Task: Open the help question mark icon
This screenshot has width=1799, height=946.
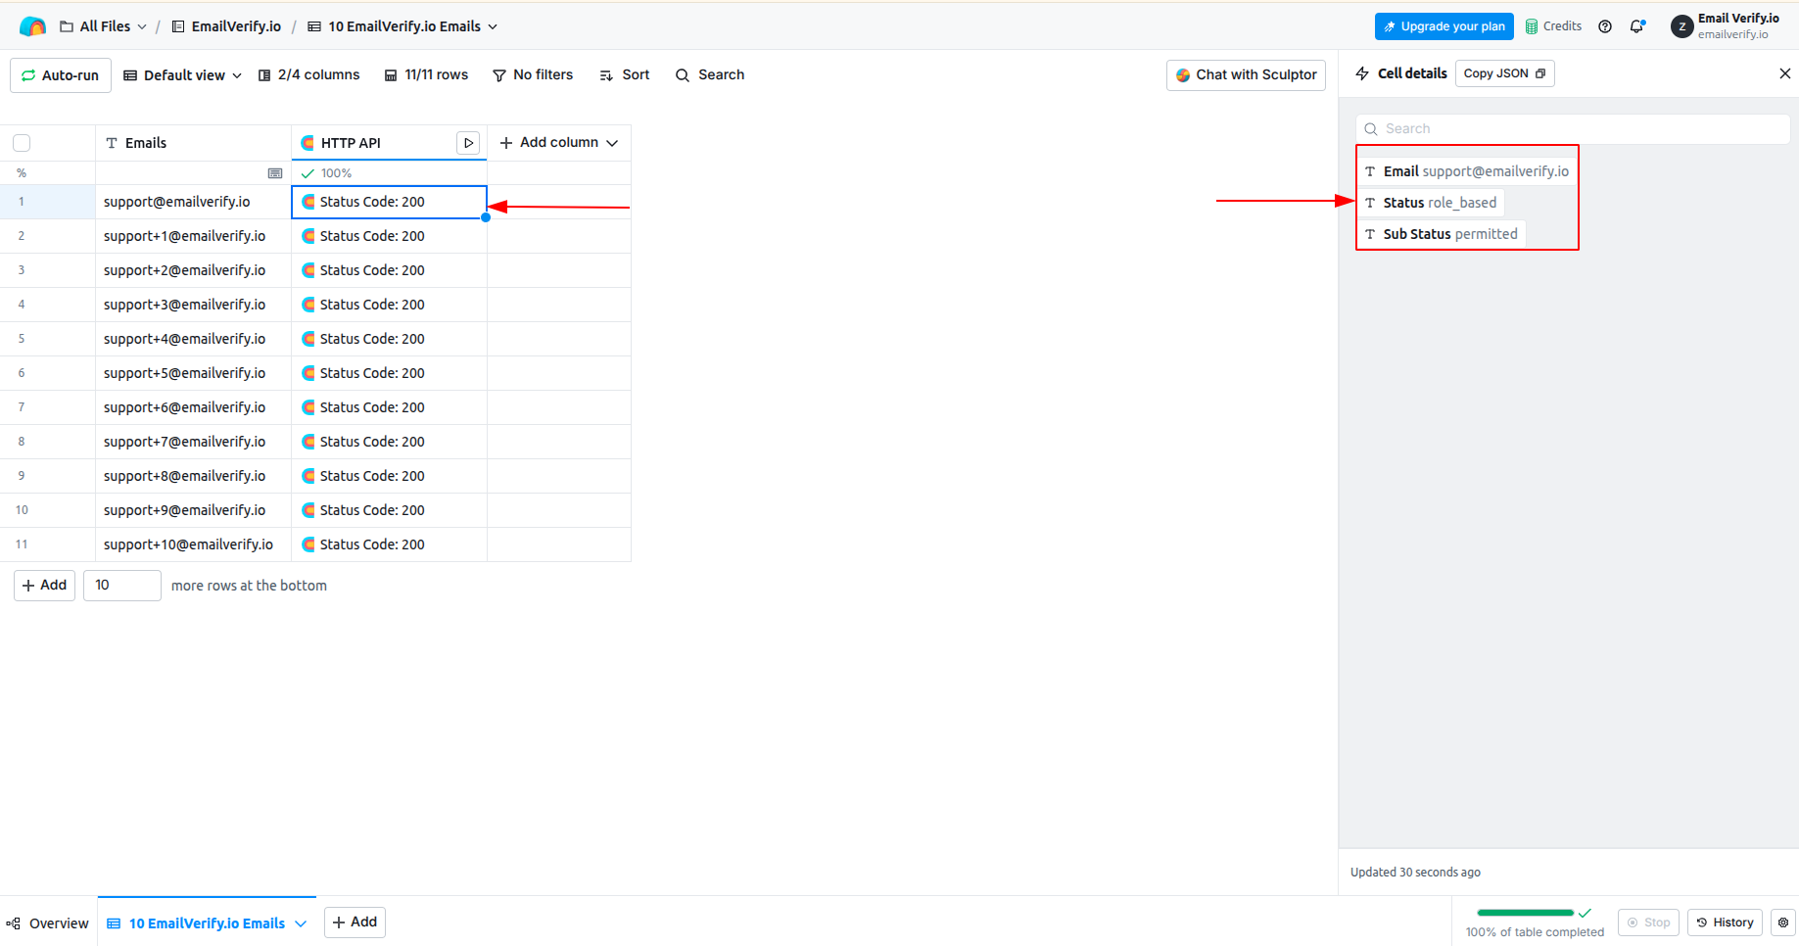Action: point(1605,26)
